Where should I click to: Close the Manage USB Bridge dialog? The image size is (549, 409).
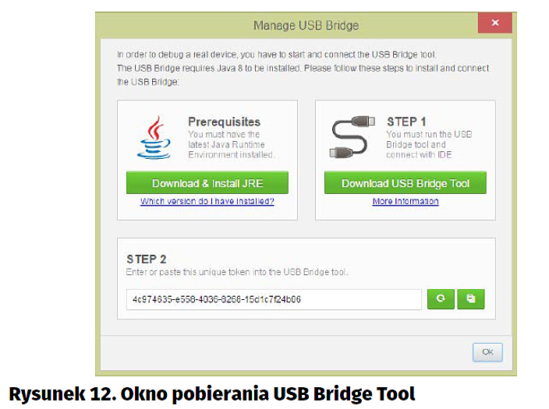tap(494, 24)
